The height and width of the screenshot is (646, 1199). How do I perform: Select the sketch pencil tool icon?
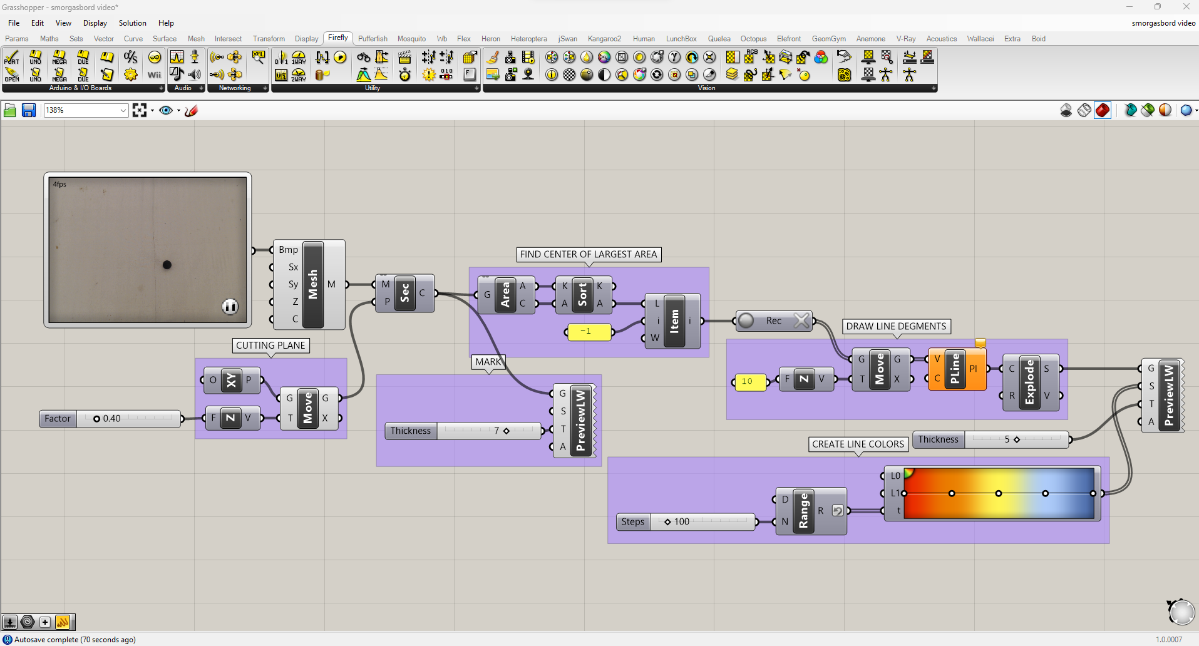click(x=192, y=111)
